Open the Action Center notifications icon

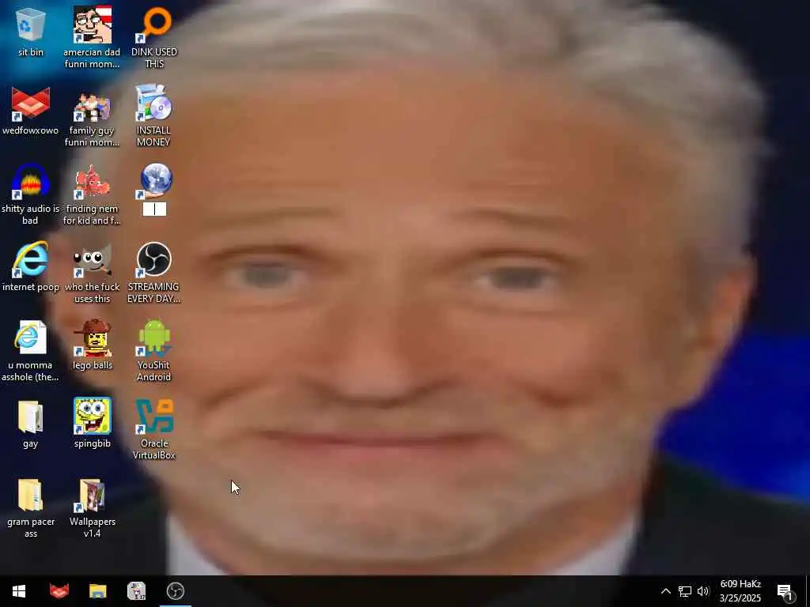click(x=785, y=591)
